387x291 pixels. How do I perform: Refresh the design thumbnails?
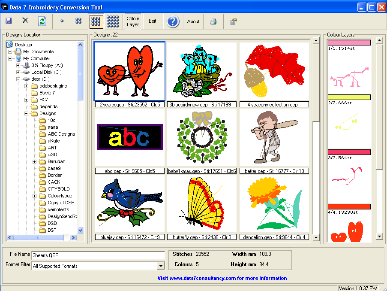click(x=41, y=21)
